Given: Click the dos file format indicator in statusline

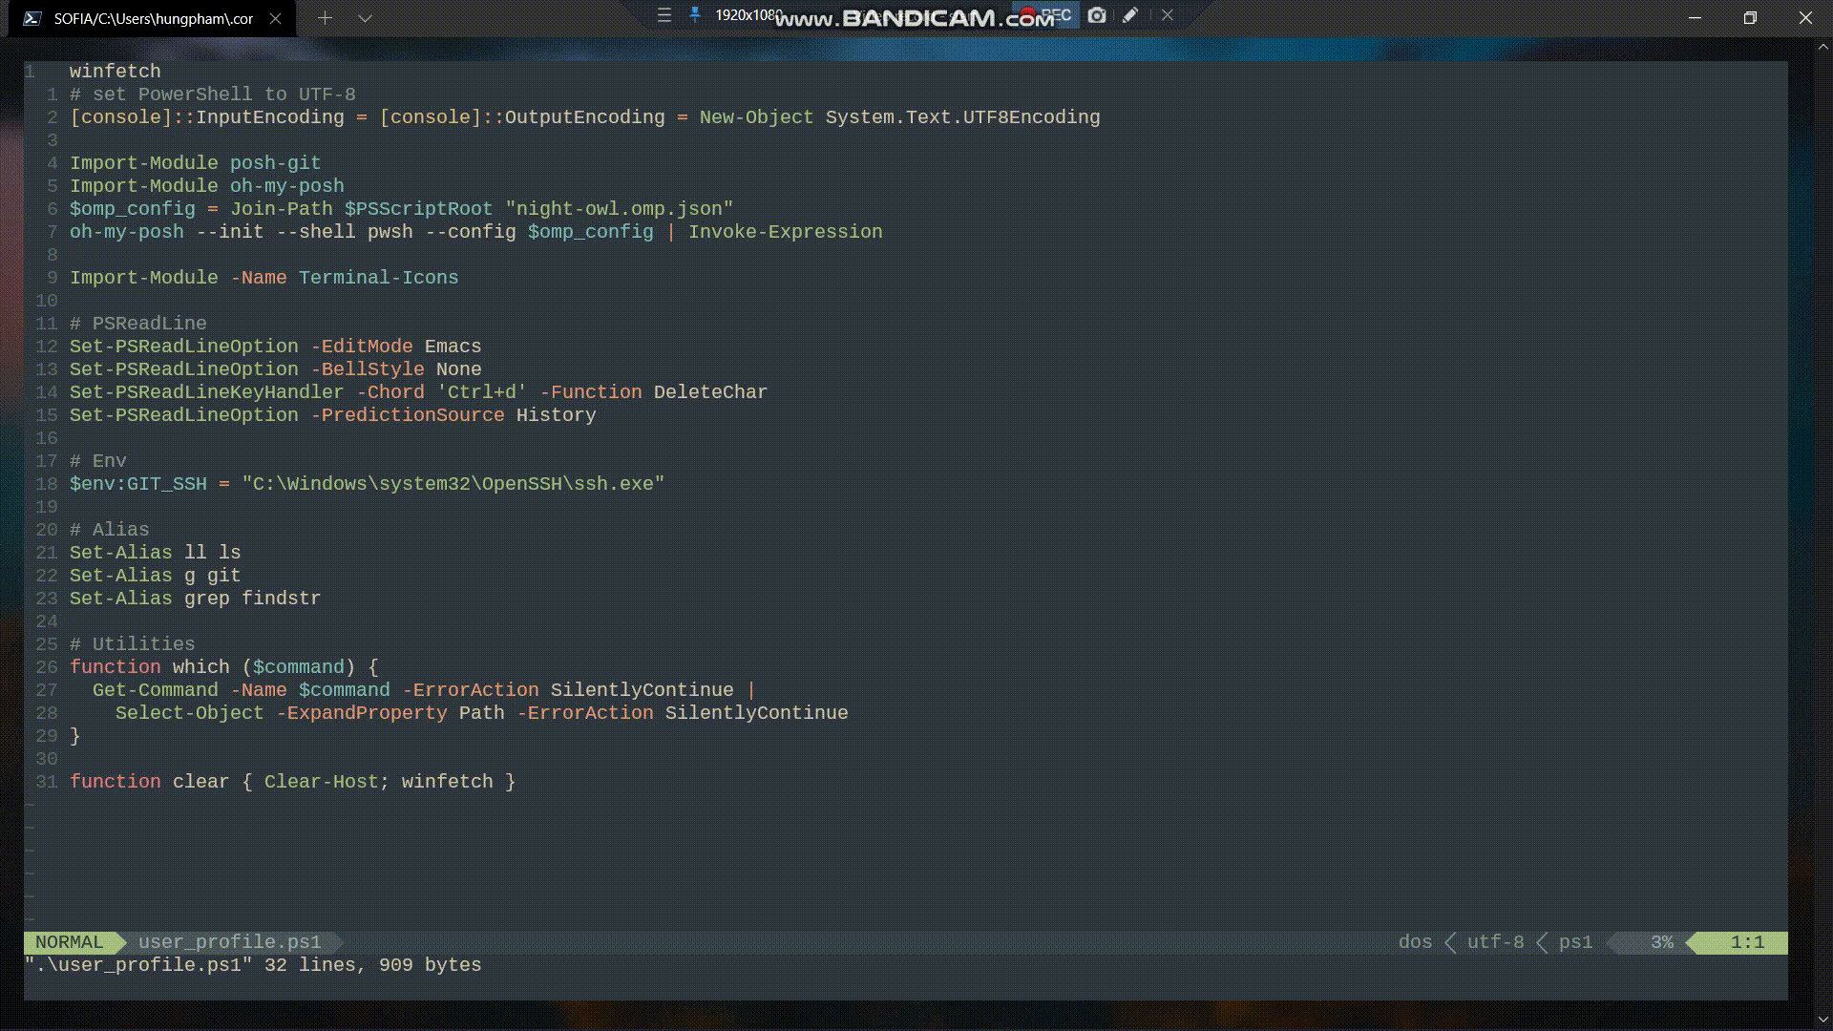Looking at the screenshot, I should click(1416, 942).
